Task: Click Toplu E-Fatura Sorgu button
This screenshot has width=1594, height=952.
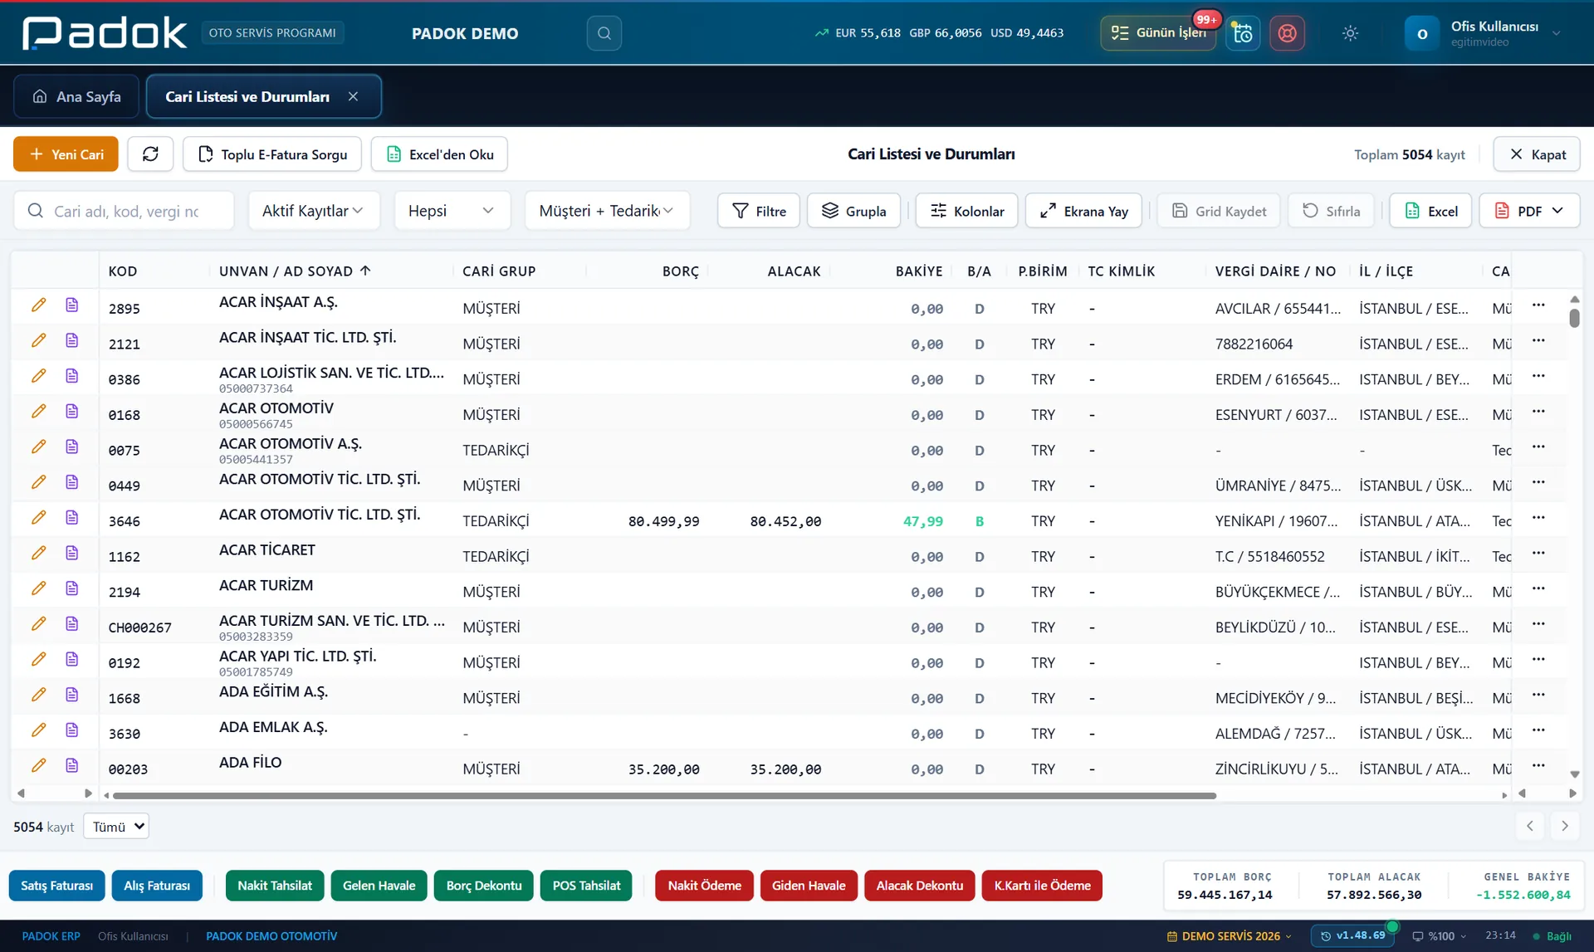Action: pyautogui.click(x=272, y=154)
